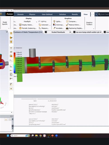This screenshot has height=145, width=109.
Task: Open the Colormap settings
Action: tap(58, 25)
